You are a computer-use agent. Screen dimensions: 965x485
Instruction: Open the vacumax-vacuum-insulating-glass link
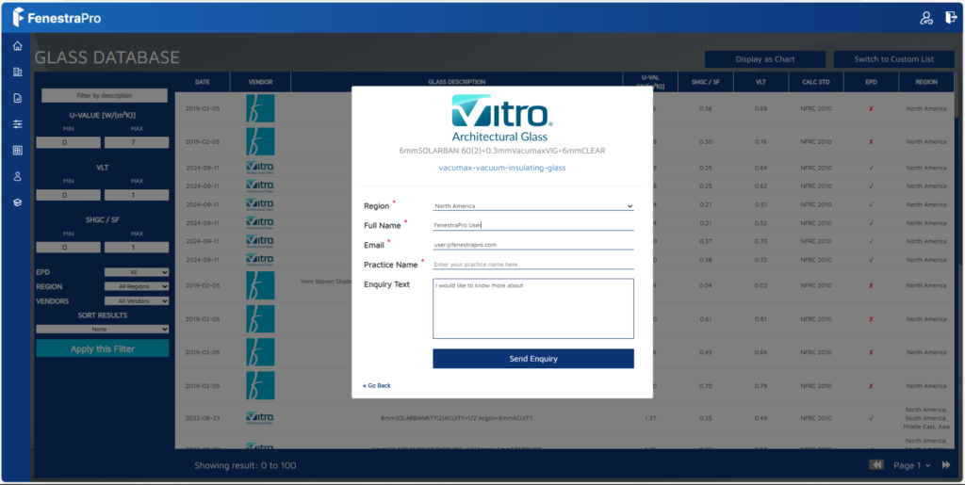pos(502,168)
